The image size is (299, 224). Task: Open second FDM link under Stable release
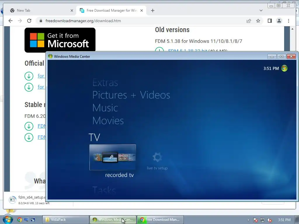(x=41, y=137)
